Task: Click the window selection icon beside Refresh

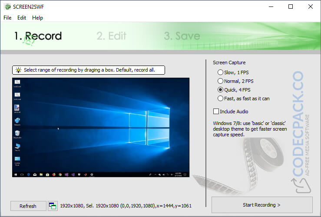Action: click(x=53, y=206)
